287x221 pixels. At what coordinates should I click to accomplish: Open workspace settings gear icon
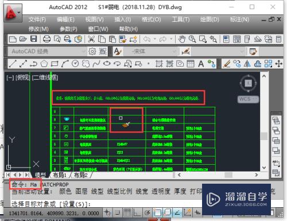[92, 51]
